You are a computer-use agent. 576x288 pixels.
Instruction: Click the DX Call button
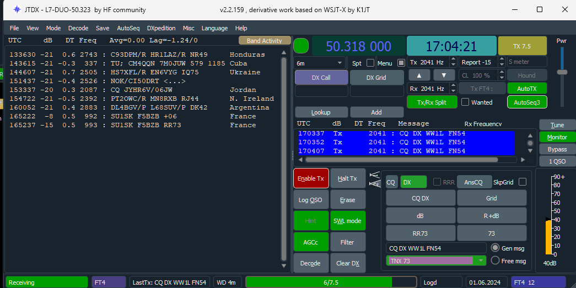pos(321,78)
